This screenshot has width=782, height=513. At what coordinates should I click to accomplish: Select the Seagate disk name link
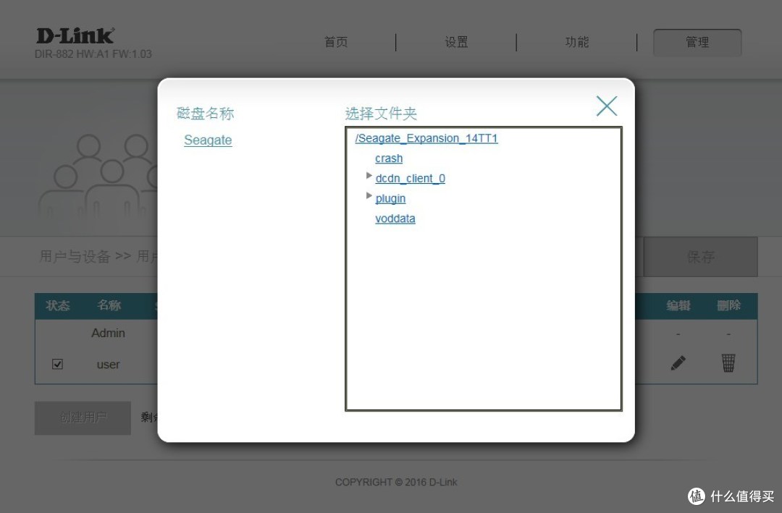pos(208,140)
